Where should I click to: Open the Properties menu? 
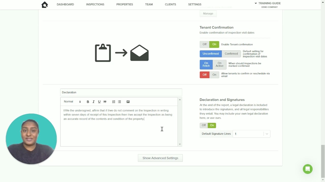(125, 5)
